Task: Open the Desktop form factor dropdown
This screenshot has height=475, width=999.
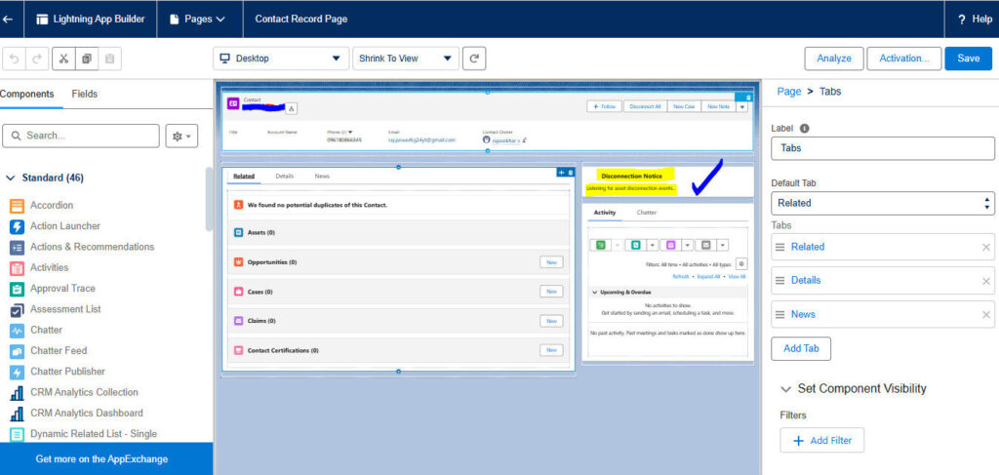Action: point(281,59)
